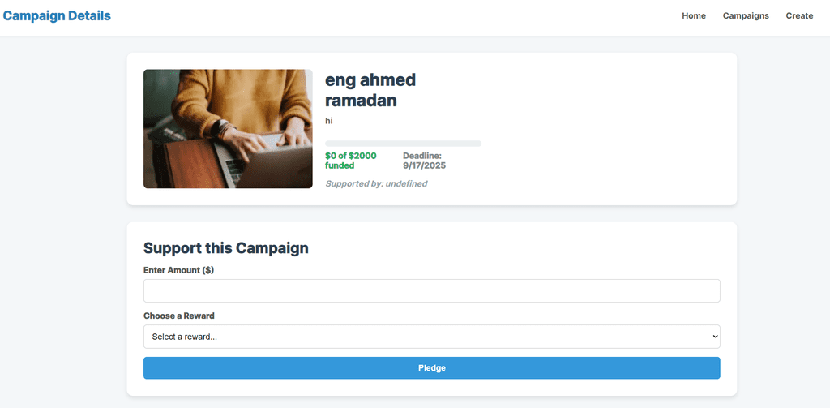
Task: Click the 'Enter Amount ($)' label
Action: pyautogui.click(x=178, y=270)
